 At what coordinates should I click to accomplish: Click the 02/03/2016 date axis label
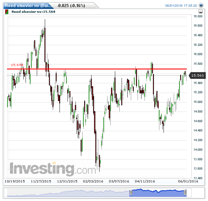[93, 181]
